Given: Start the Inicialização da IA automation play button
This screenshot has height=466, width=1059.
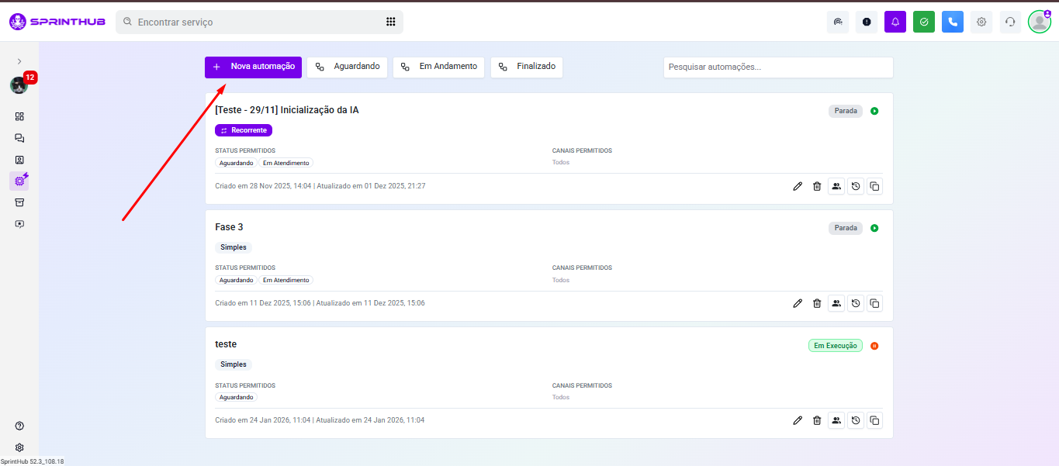Looking at the screenshot, I should pyautogui.click(x=874, y=111).
